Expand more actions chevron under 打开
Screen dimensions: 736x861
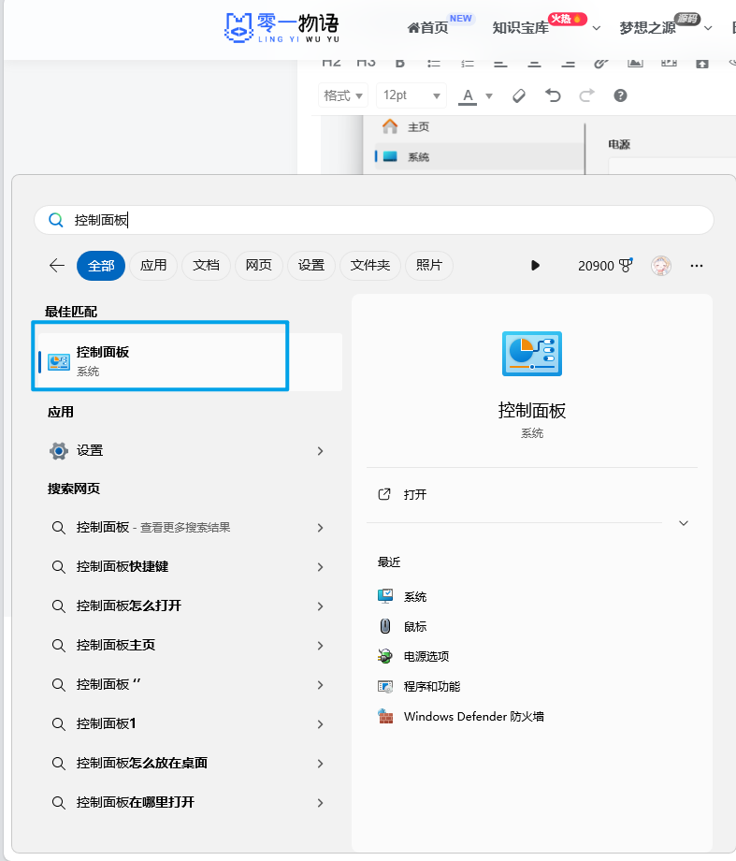tap(684, 523)
